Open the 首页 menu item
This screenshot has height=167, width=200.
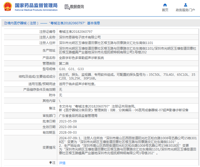click(165, 10)
